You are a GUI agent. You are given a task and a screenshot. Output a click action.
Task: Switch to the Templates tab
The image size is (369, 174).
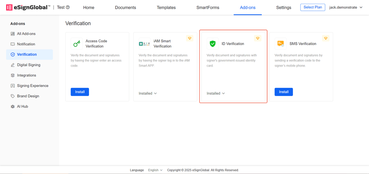coord(166,7)
